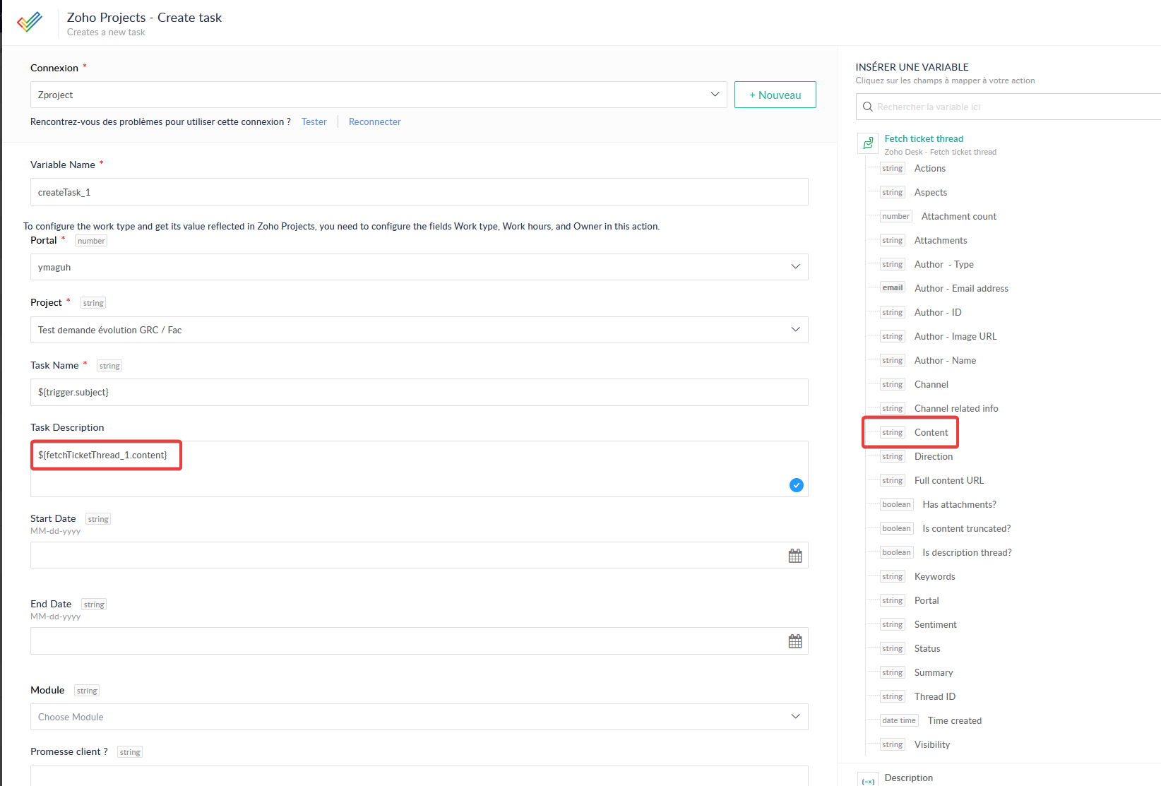Screen dimensions: 1161x786
Task: Insert the Portal variable from the list
Action: click(x=927, y=600)
